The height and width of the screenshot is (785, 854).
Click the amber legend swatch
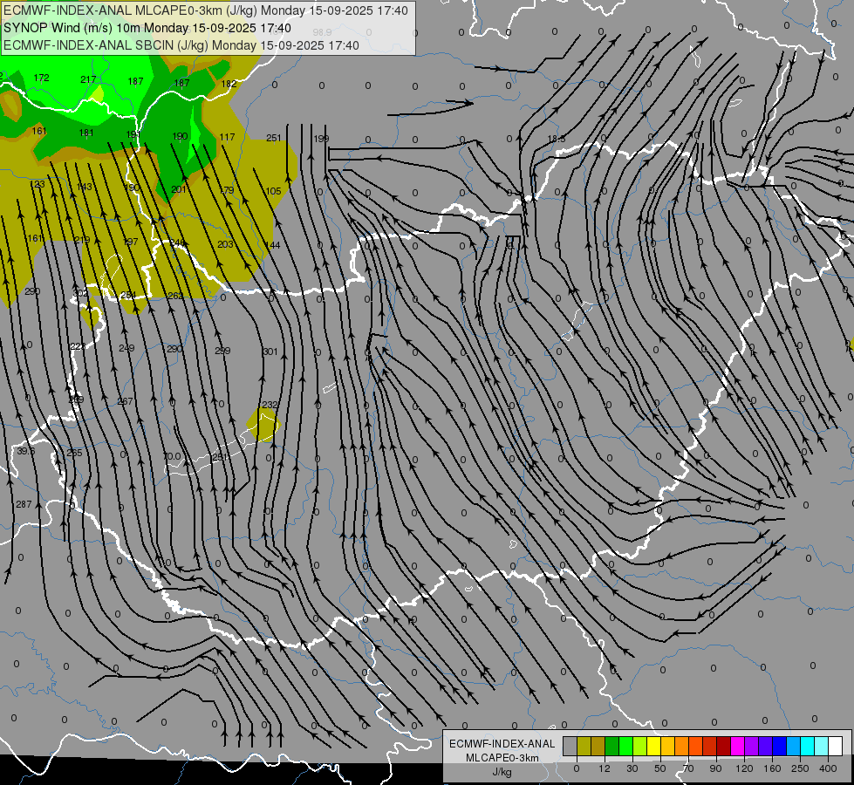coord(667,747)
